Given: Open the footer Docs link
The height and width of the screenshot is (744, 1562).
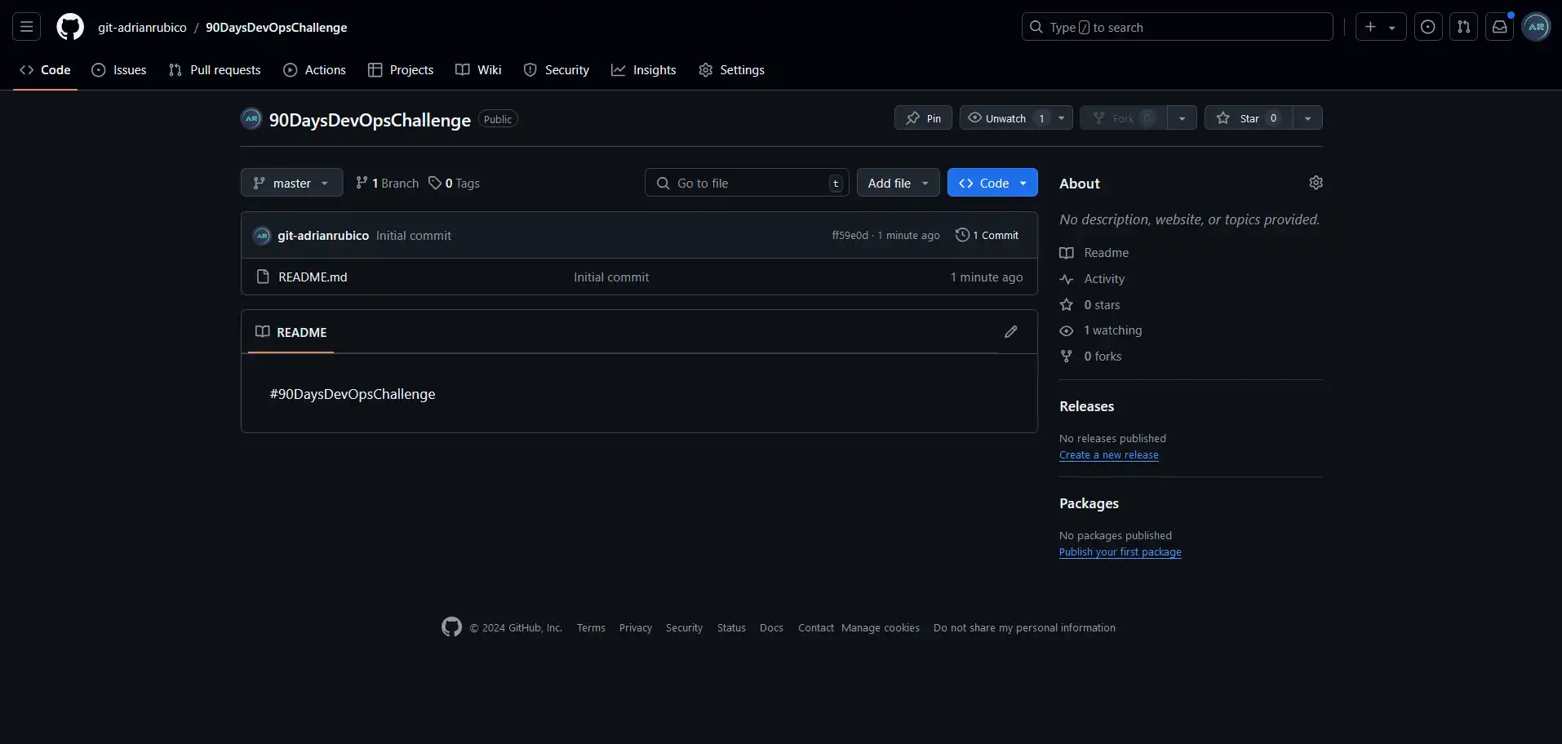Looking at the screenshot, I should (771, 628).
